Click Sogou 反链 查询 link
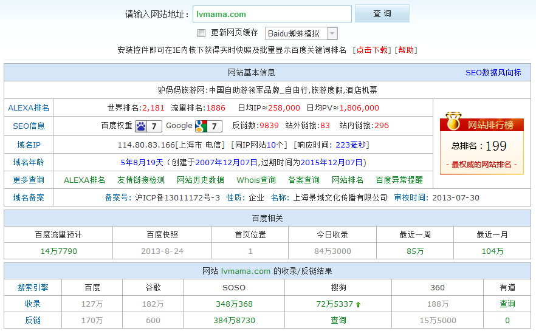The width and height of the screenshot is (536, 331). pyautogui.click(x=338, y=321)
